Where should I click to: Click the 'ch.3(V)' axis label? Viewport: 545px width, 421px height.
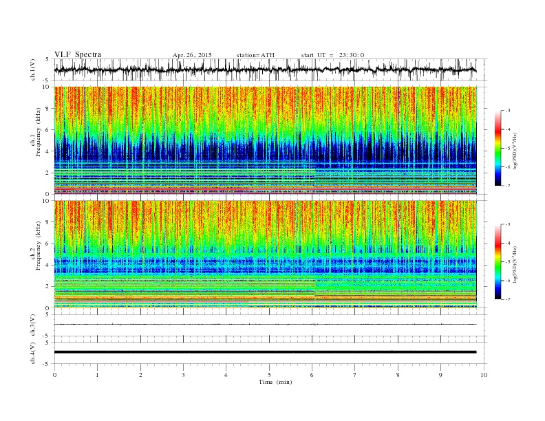point(33,325)
